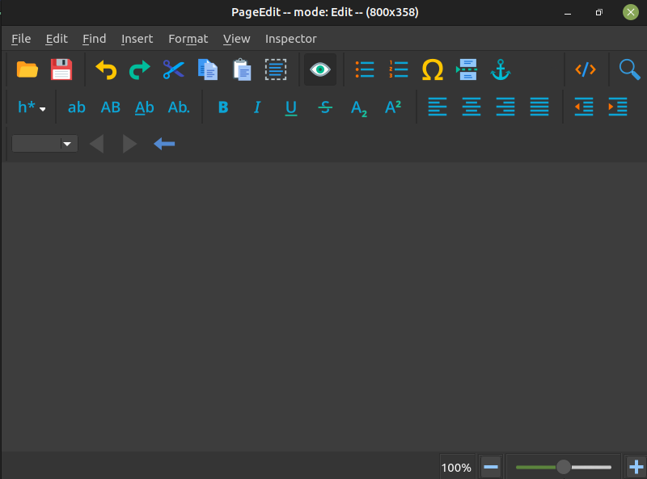The width and height of the screenshot is (647, 479).
Task: Apply uppercase 'AB' case change
Action: point(111,107)
